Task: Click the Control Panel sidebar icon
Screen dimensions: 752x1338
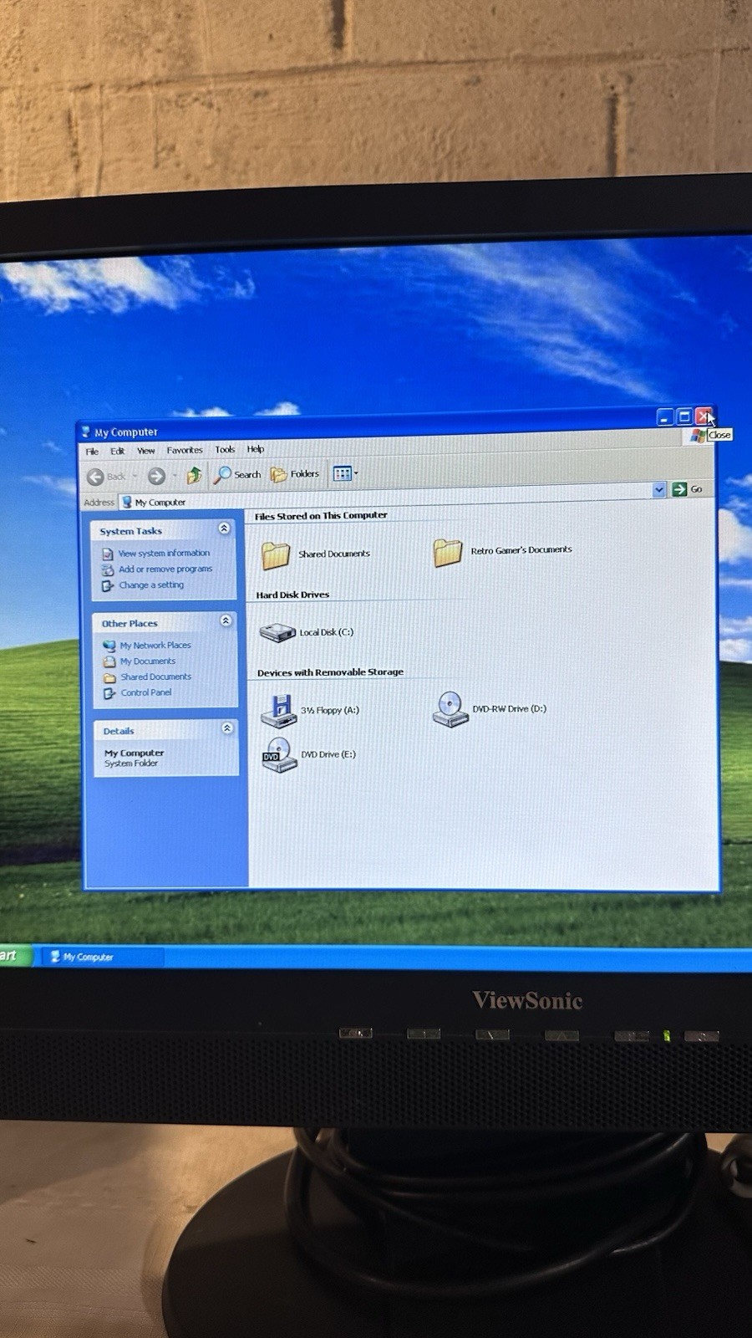Action: pyautogui.click(x=109, y=693)
